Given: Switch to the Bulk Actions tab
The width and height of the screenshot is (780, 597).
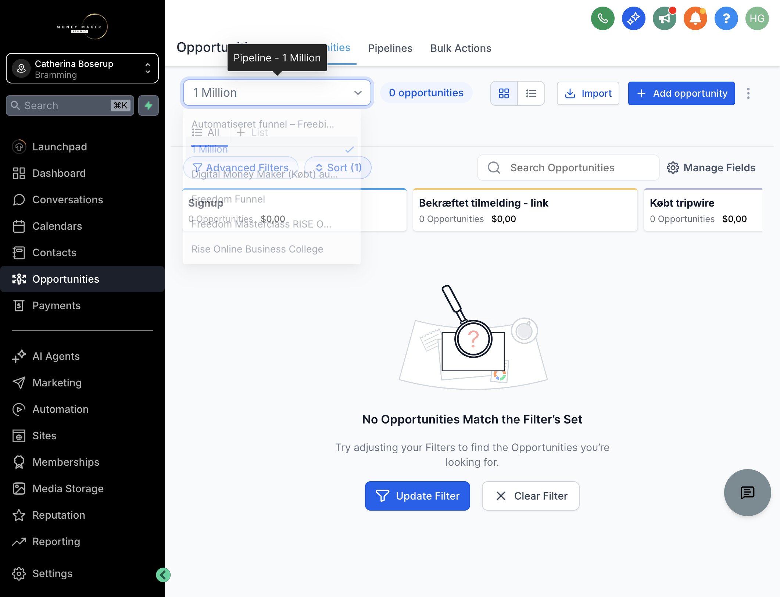Looking at the screenshot, I should (x=461, y=48).
